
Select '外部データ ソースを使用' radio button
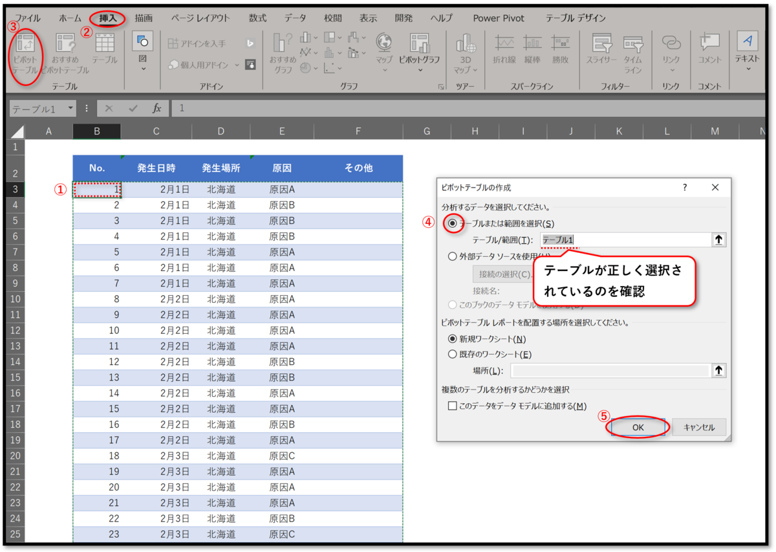pos(453,256)
